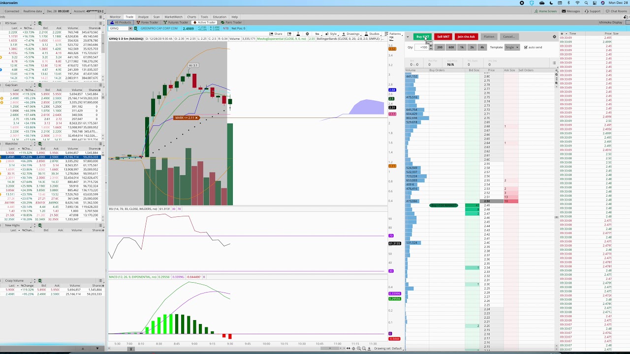Click the Flatten button
The width and height of the screenshot is (630, 354).
coord(489,36)
